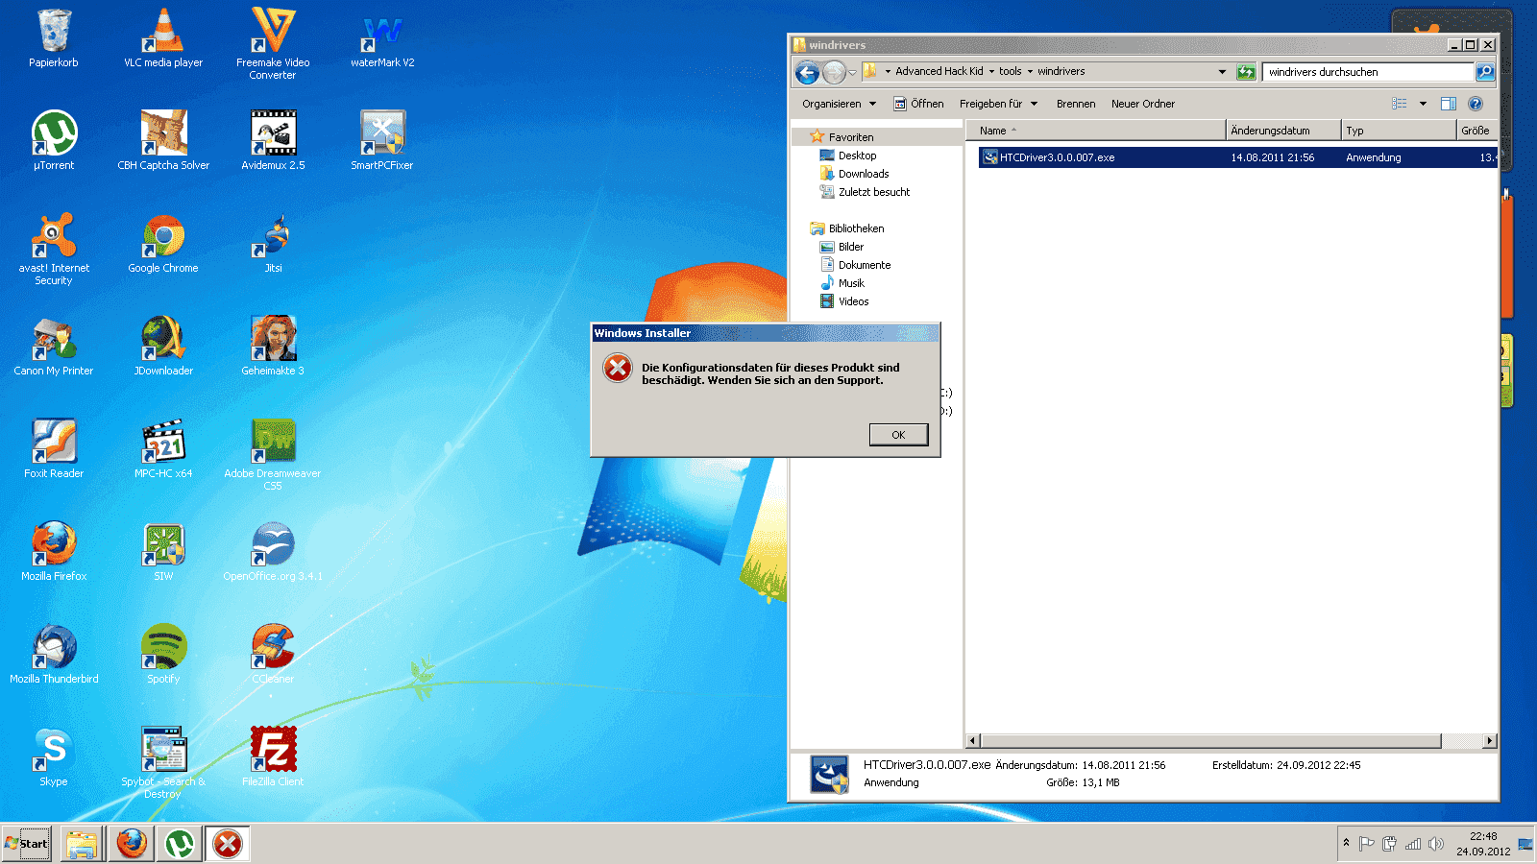The height and width of the screenshot is (864, 1537).
Task: Open Mozilla Thunderbird desktop icon
Action: [54, 655]
